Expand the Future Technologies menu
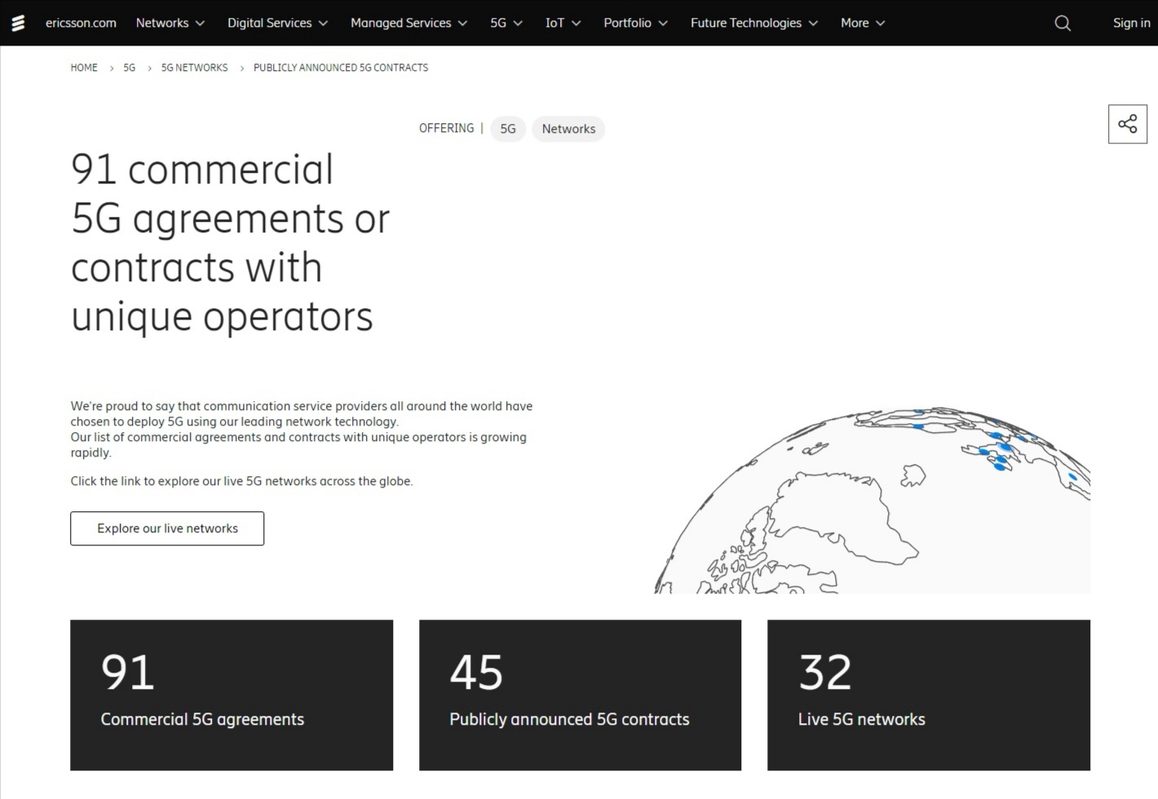 tap(754, 23)
